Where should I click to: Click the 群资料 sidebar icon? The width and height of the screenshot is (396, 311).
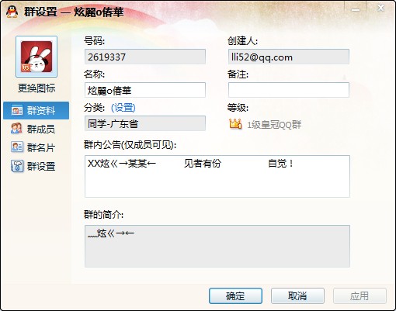pos(17,110)
